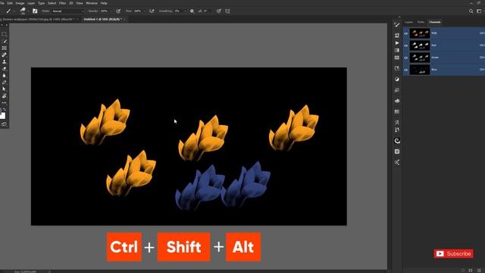
Task: Open the Smoothing slider dropdown arrow
Action: pyautogui.click(x=185, y=11)
